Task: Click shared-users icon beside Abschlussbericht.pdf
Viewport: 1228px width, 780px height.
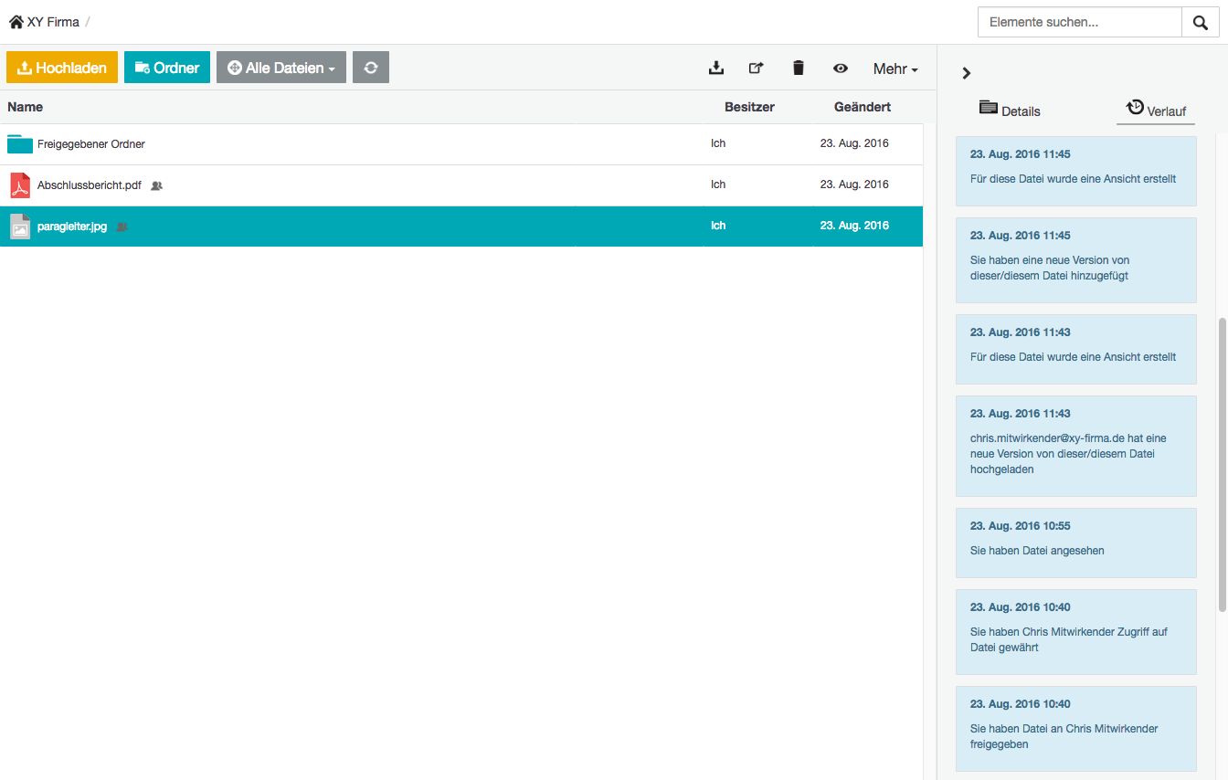Action: pyautogui.click(x=156, y=185)
